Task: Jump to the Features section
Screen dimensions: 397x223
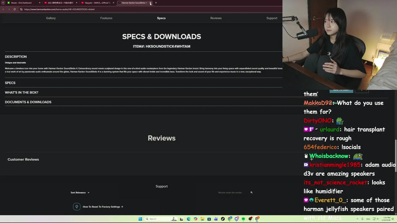Action: [x=106, y=18]
